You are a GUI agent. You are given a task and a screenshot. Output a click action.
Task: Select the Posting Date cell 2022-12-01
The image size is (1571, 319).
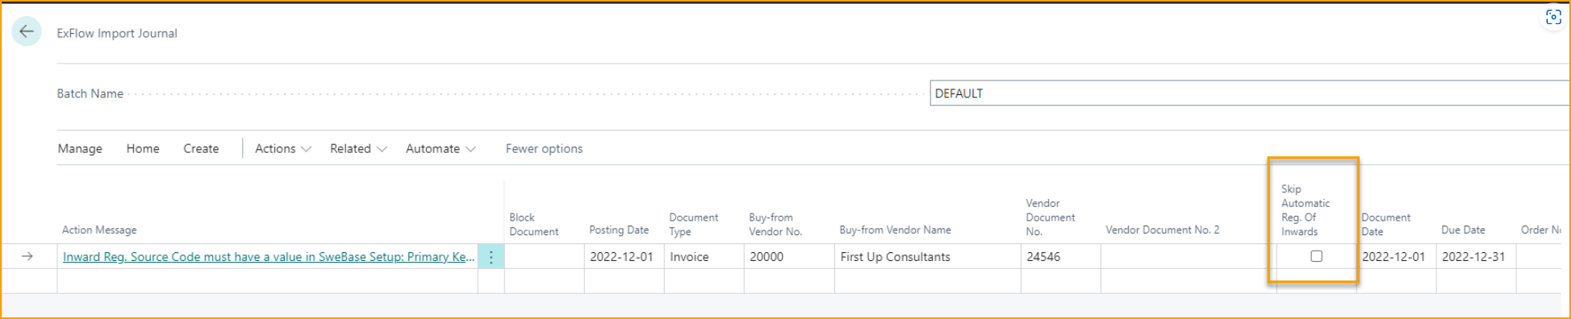point(625,257)
